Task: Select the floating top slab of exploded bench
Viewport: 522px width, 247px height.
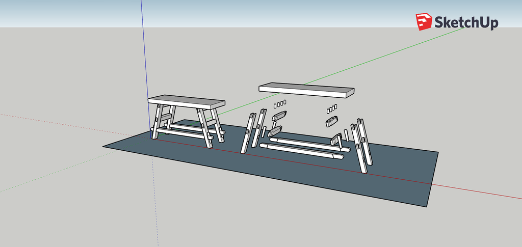Action: tap(306, 90)
